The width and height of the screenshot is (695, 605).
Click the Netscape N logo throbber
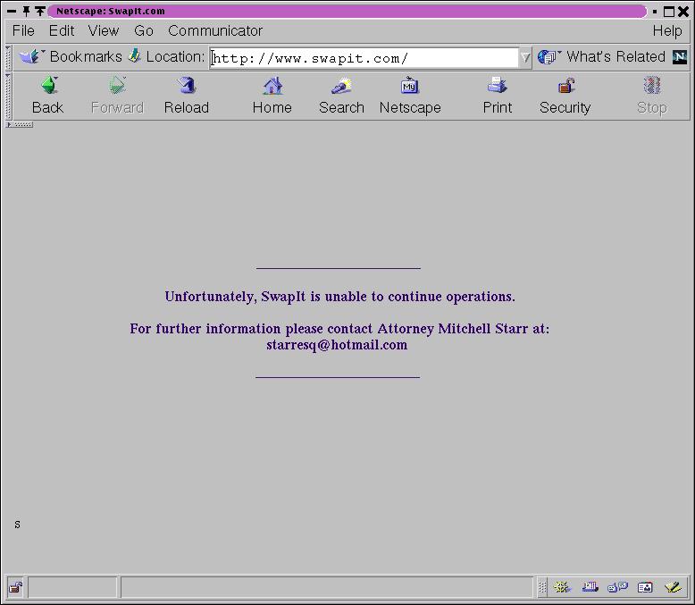(x=680, y=57)
